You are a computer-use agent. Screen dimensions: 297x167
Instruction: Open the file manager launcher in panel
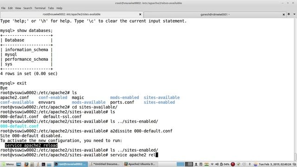tap(49, 164)
